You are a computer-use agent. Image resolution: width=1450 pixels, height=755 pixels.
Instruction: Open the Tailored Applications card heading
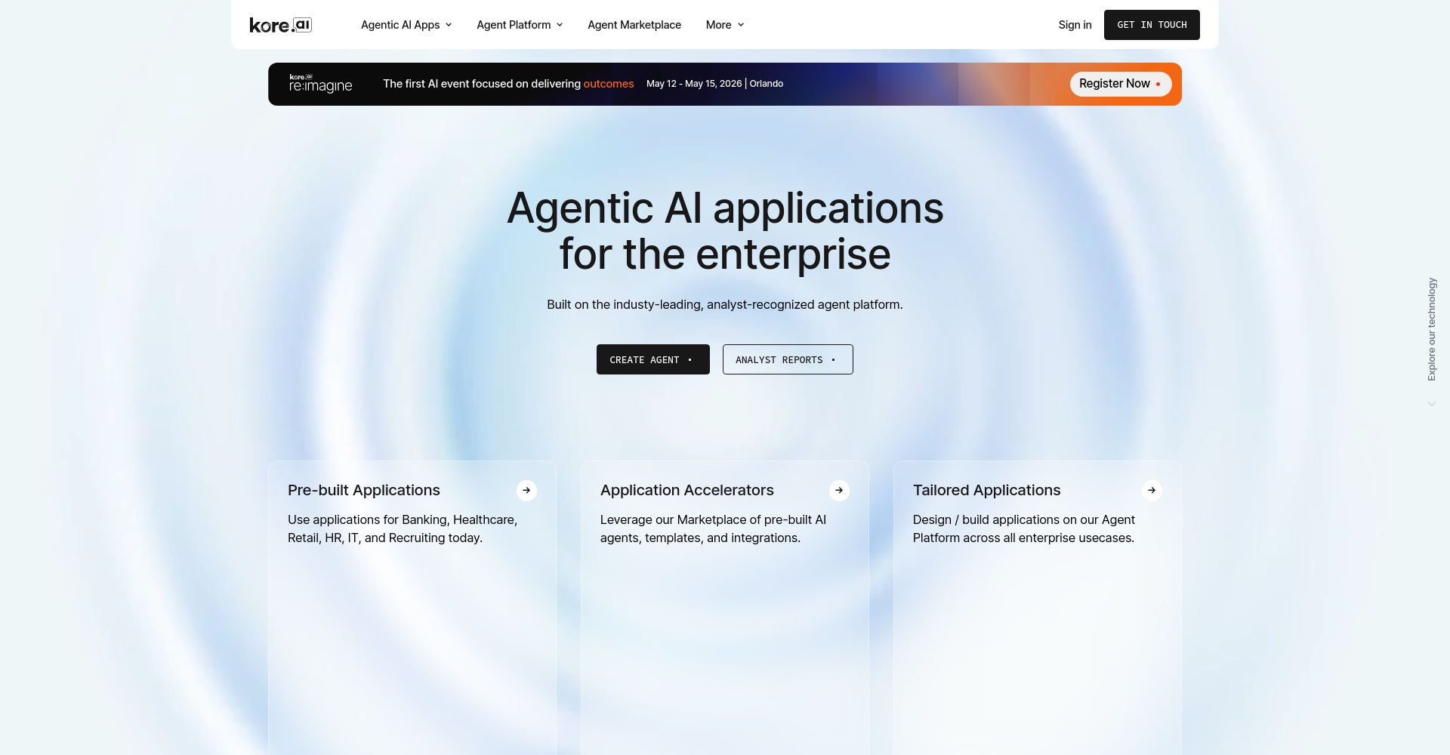pos(986,490)
